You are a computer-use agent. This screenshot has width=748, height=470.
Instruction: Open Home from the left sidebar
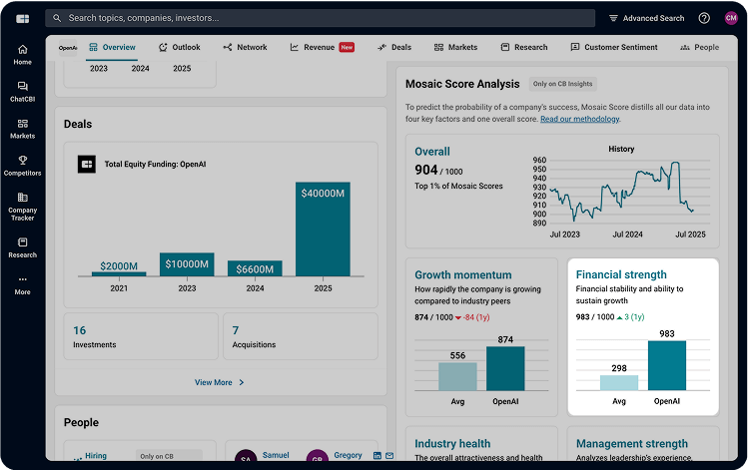point(23,54)
